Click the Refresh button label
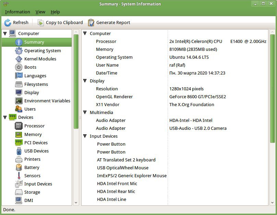The height and width of the screenshot is (215, 277). pyautogui.click(x=21, y=22)
